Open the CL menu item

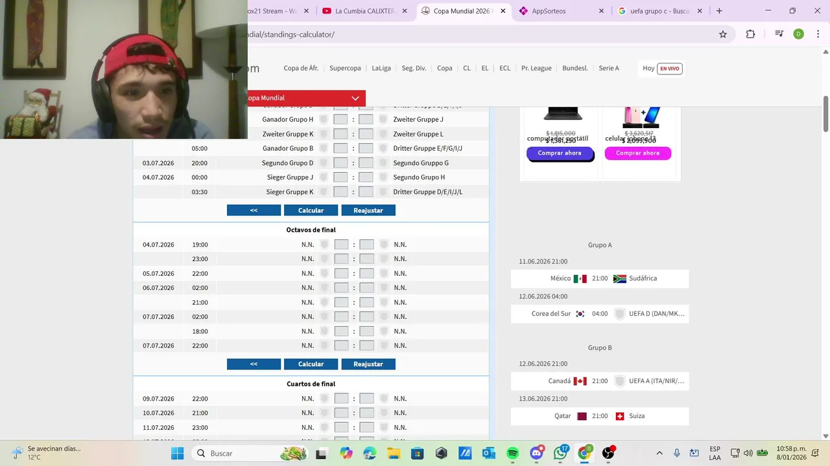click(467, 68)
